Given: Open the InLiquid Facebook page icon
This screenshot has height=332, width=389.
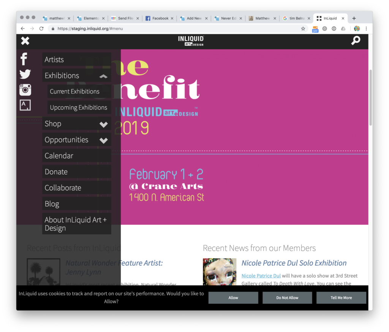Looking at the screenshot, I should coord(24,59).
